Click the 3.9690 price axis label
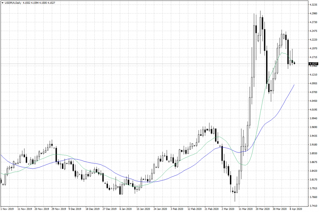 313,127
